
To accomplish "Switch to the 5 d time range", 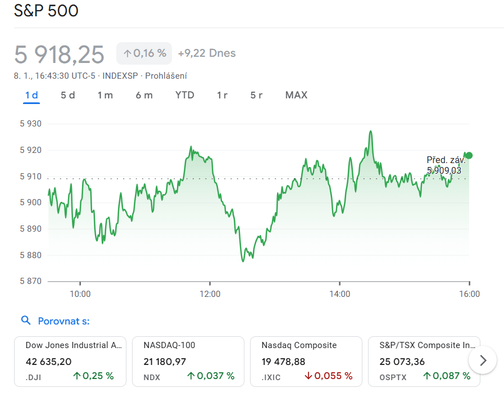I will 68,95.
